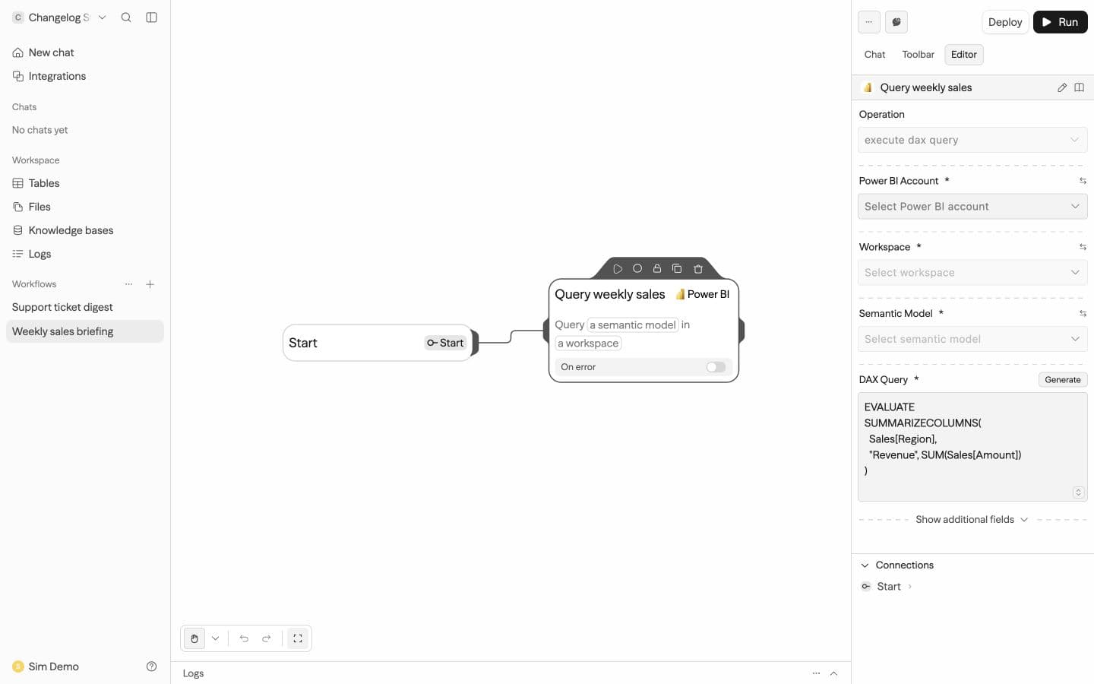Duplicate the Query weekly sales block
This screenshot has width=1094, height=684.
coord(677,269)
